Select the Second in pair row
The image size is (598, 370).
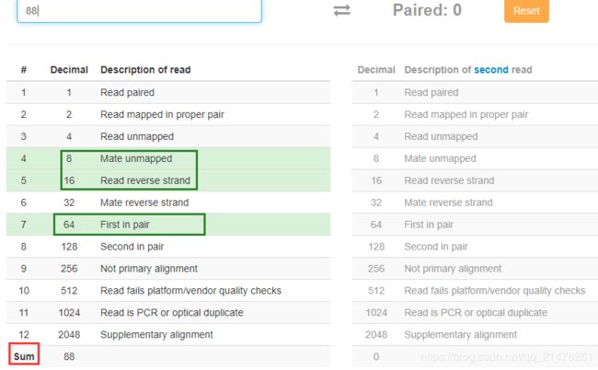pos(168,247)
